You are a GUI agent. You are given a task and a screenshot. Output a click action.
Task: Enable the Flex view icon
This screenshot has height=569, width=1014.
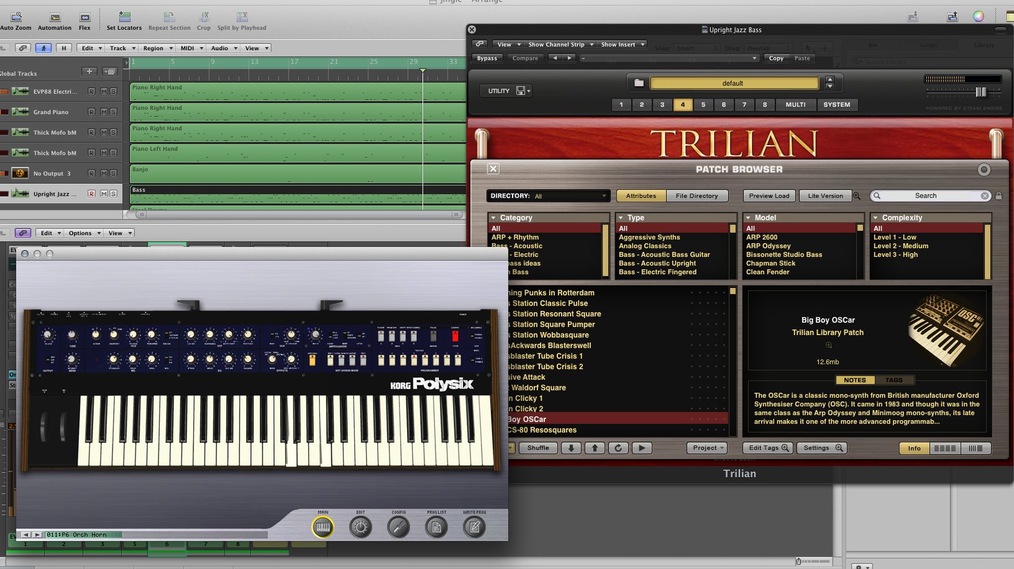coord(84,17)
